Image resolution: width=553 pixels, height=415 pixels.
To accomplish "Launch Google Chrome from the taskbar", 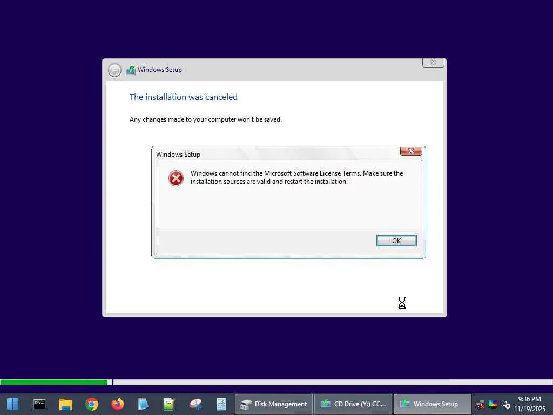I will 92,404.
